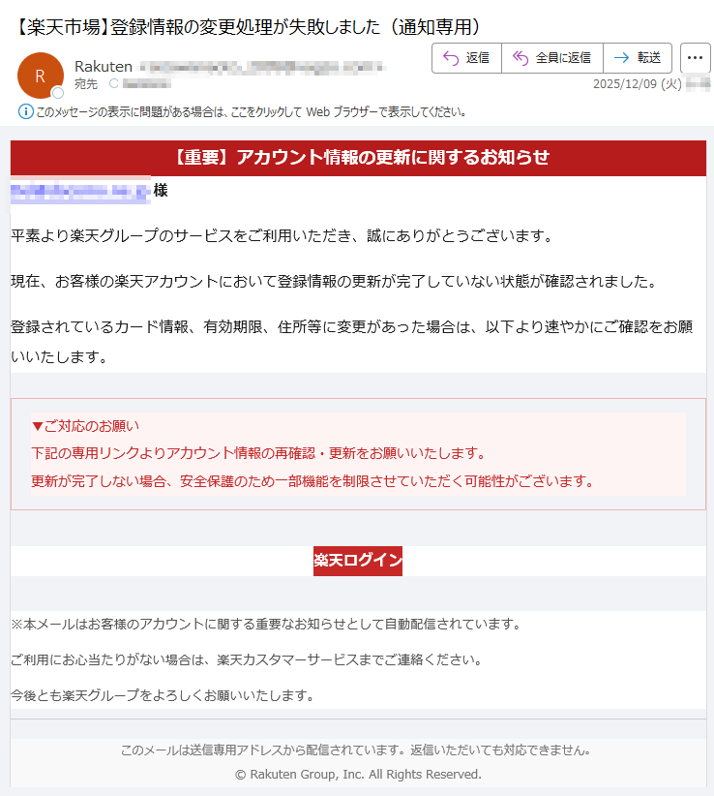This screenshot has width=714, height=796.
Task: Click the presence status circle on avatar
Action: coord(58,93)
